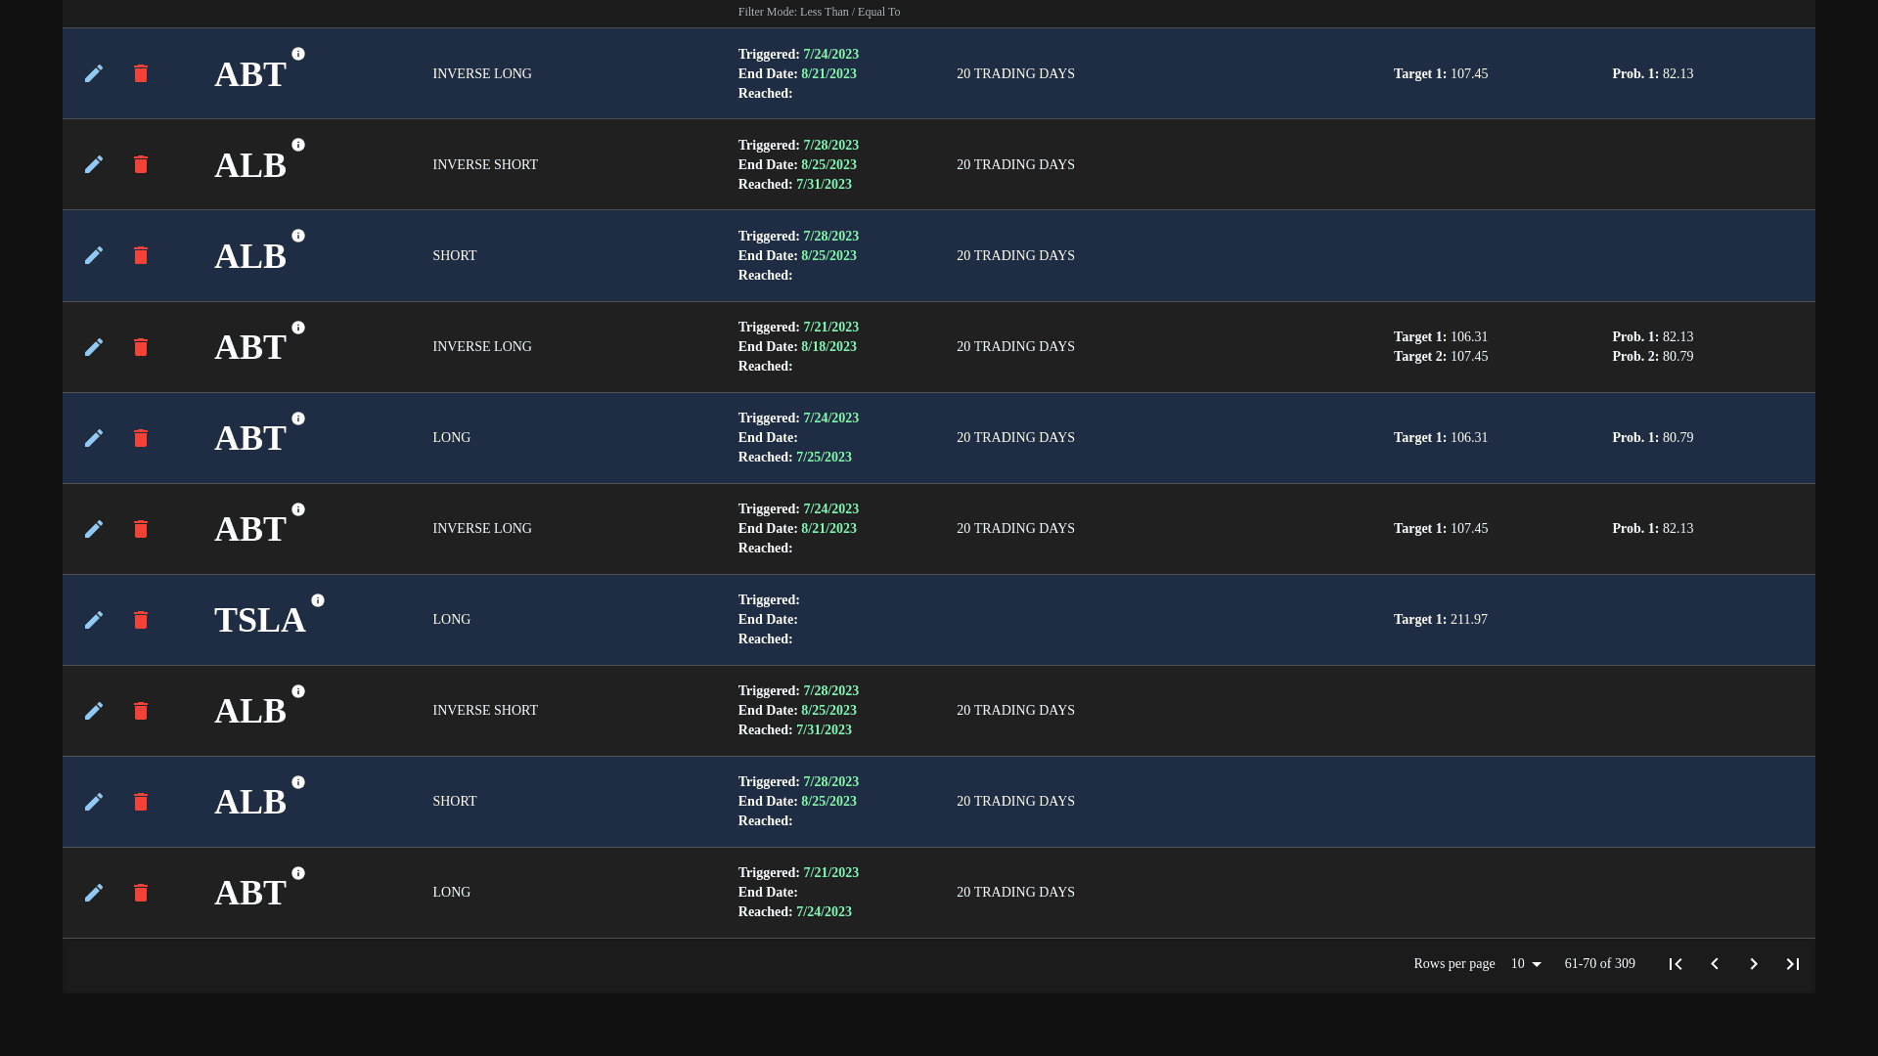Click the ABT ticker with Prob. 2 80.79
Screen dimensions: 1878x1056
[x=250, y=347]
